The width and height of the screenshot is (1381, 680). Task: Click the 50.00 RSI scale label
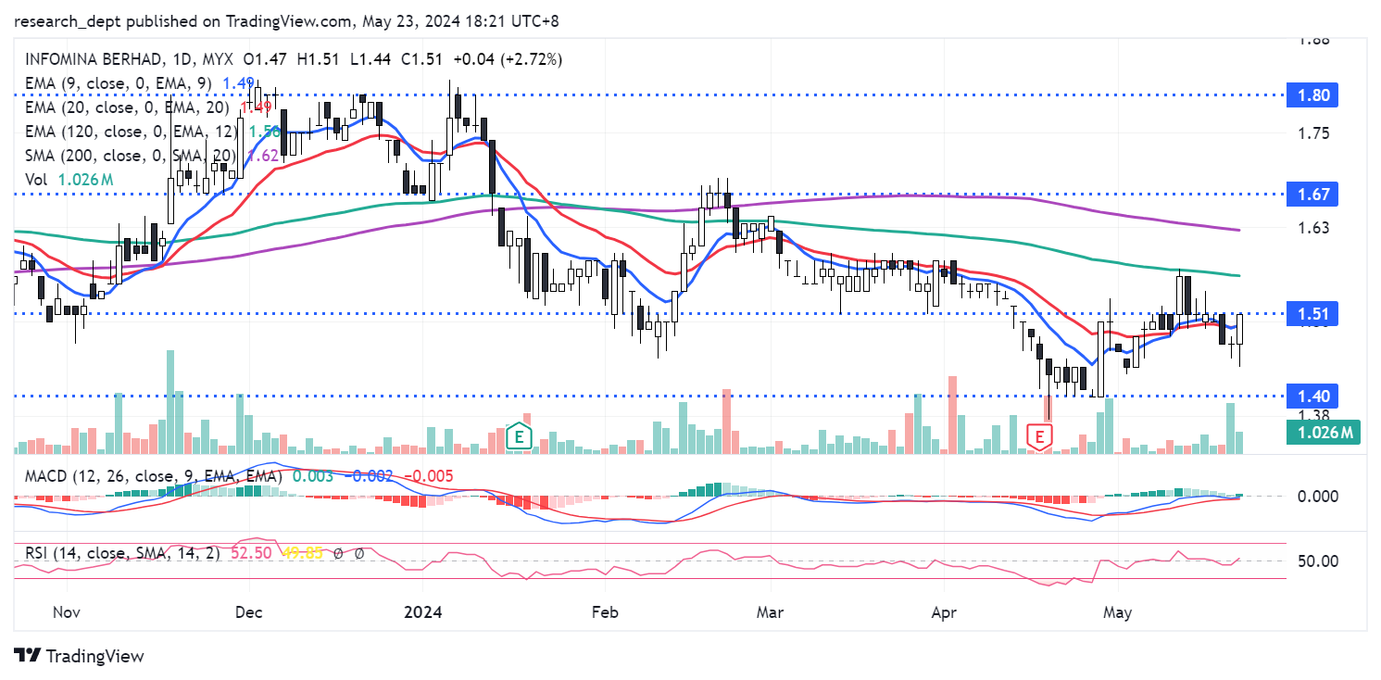tap(1316, 560)
